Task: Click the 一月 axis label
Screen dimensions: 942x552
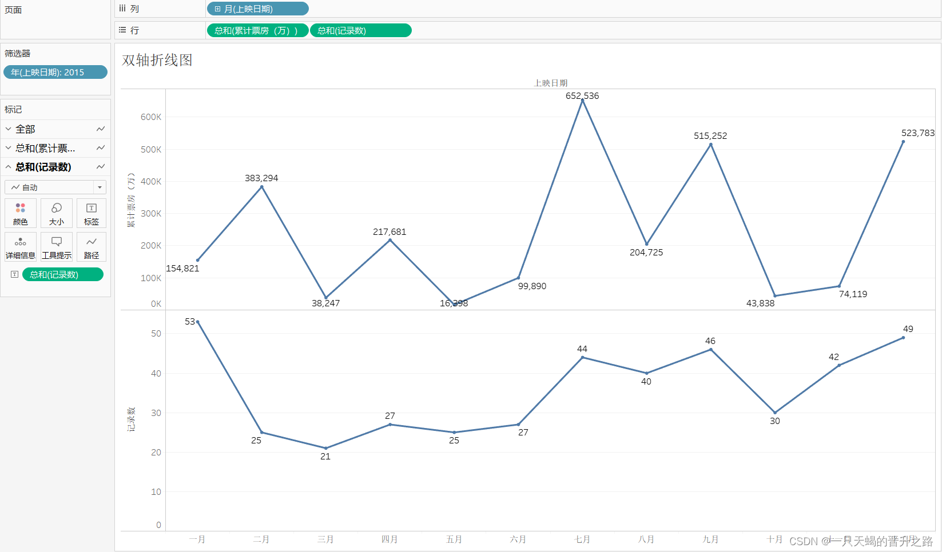Action: click(197, 539)
